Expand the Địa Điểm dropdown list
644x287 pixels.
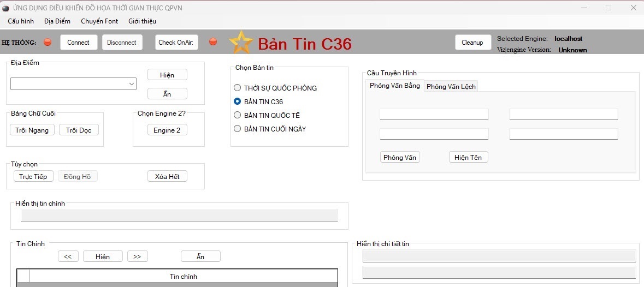(132, 84)
